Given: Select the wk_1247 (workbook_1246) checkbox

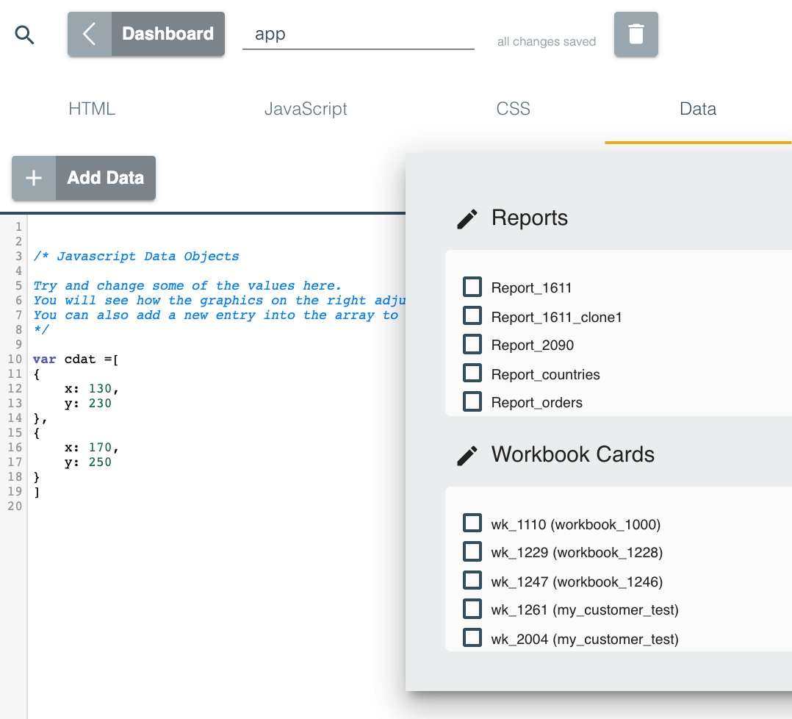Looking at the screenshot, I should (x=472, y=581).
